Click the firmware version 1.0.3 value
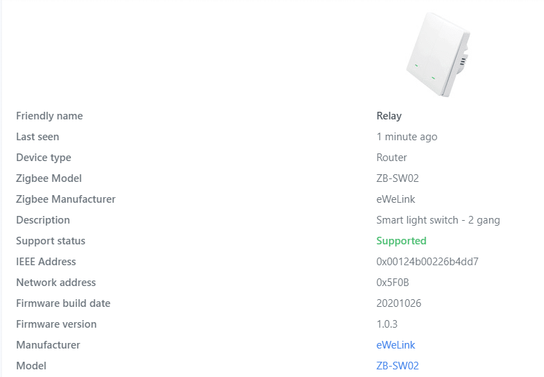This screenshot has width=544, height=377. tap(387, 324)
